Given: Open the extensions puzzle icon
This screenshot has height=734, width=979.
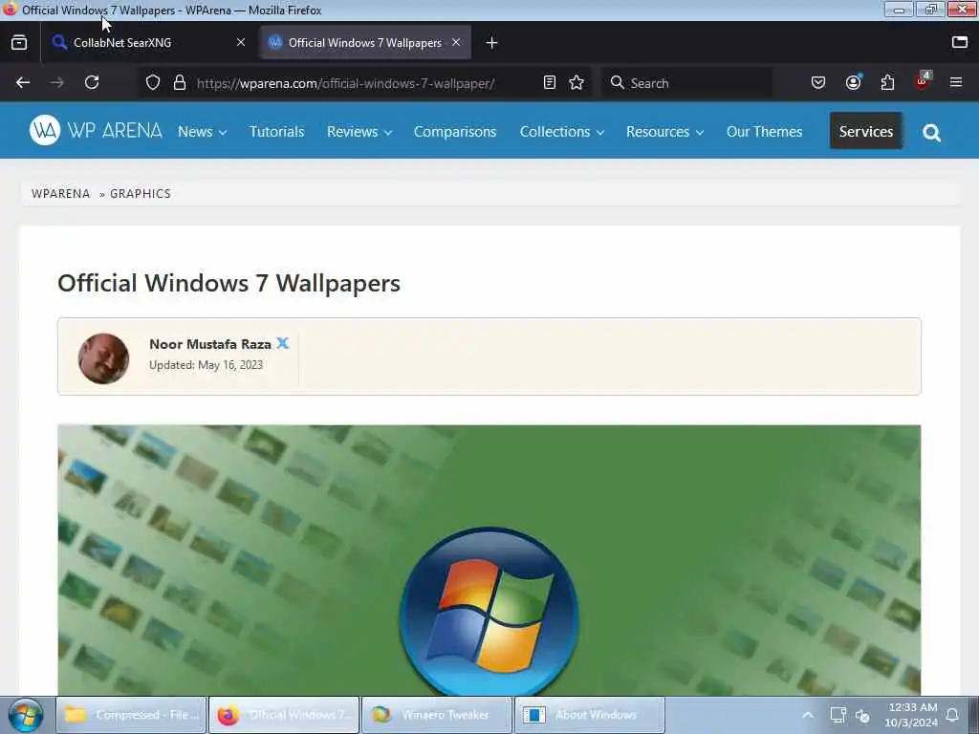Looking at the screenshot, I should click(887, 83).
